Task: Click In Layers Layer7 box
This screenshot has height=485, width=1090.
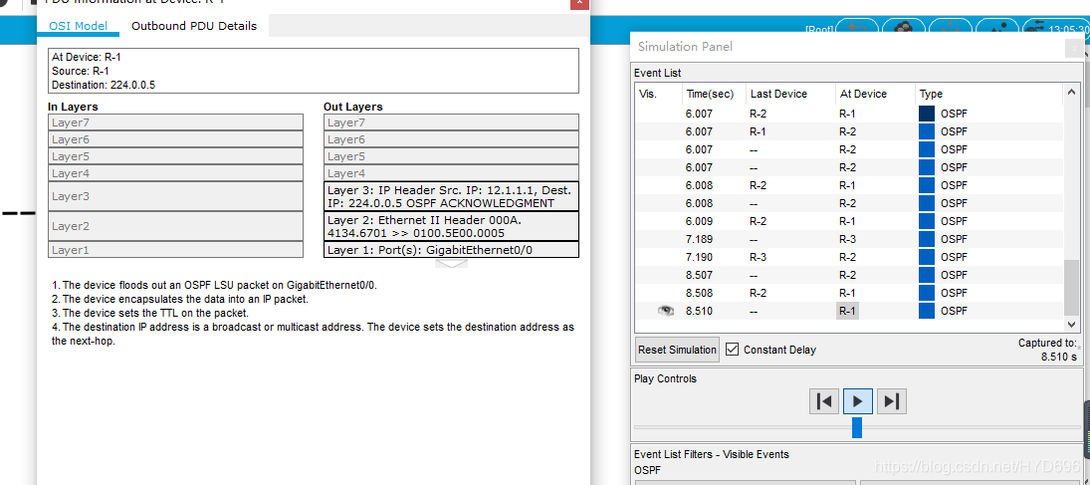Action: click(x=176, y=122)
